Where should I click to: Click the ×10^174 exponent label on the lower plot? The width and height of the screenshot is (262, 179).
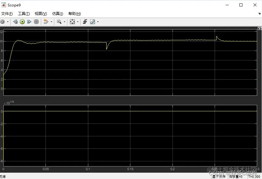pos(9,102)
